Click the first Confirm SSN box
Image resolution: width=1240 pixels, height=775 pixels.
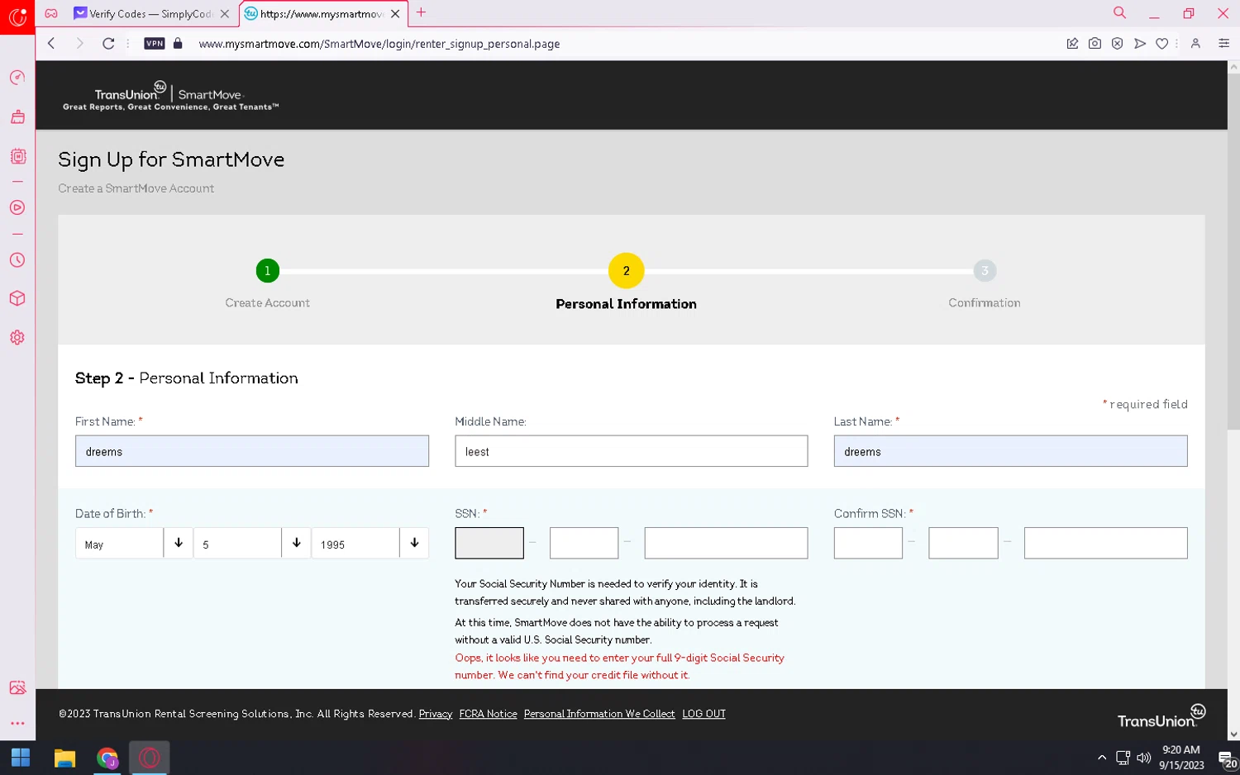tap(868, 543)
